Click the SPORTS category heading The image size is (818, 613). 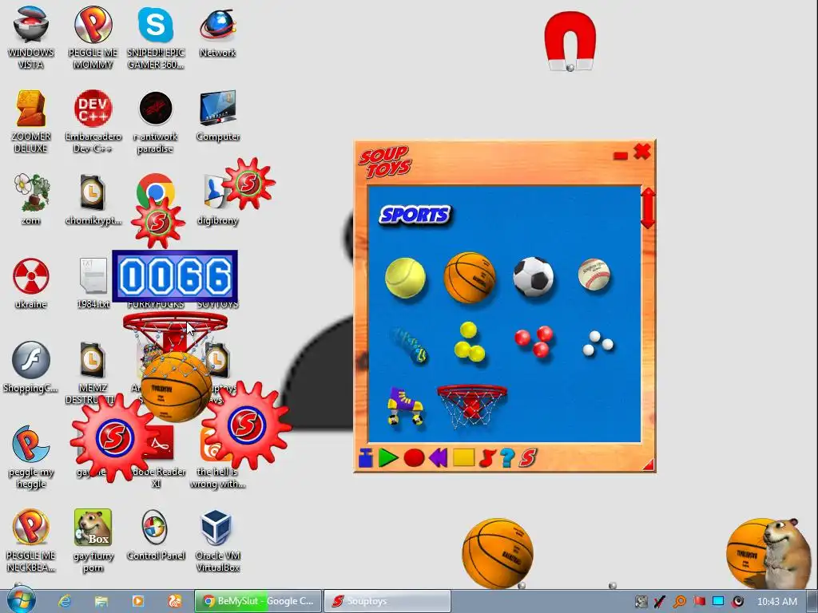(x=415, y=215)
